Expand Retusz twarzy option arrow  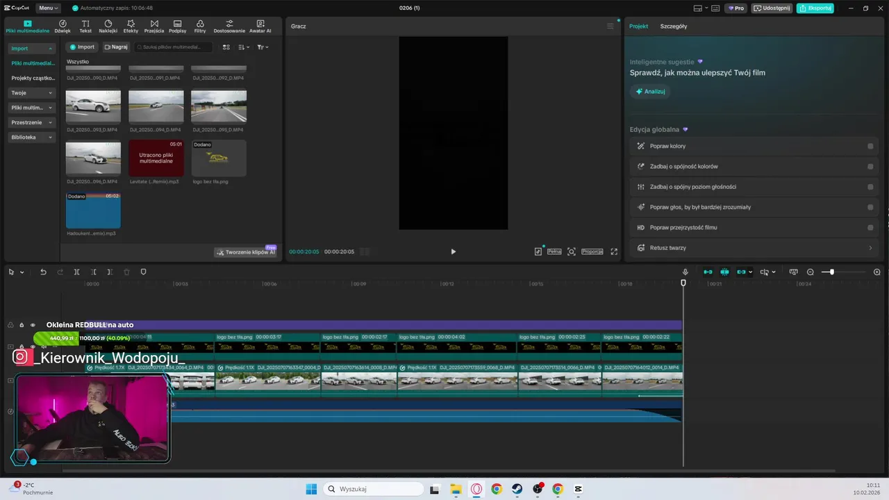pos(870,248)
